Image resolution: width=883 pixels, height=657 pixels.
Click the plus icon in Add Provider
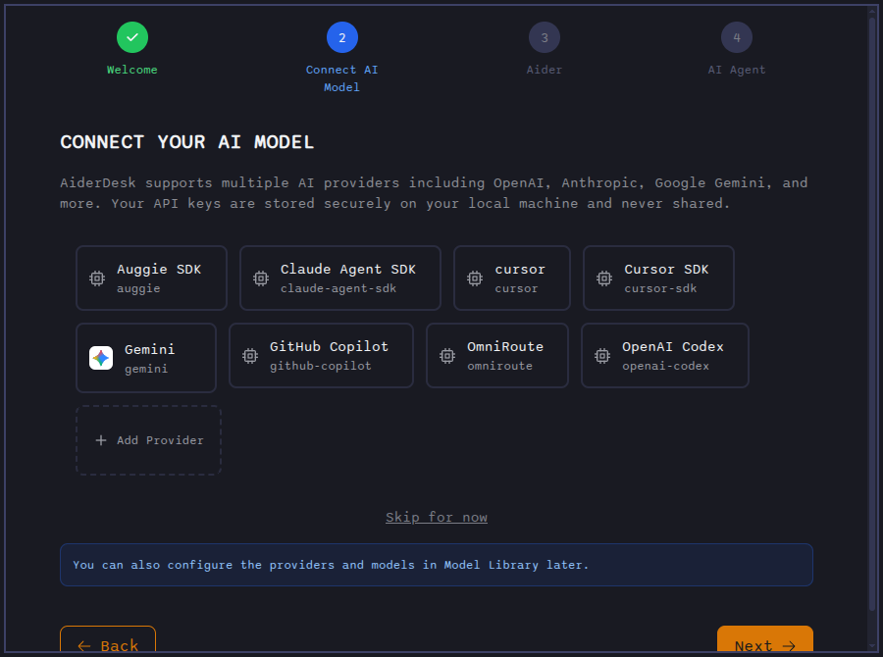coord(101,440)
